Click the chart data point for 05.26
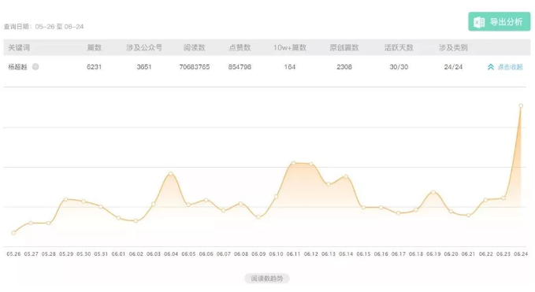This screenshot has width=535, height=292. point(13,233)
